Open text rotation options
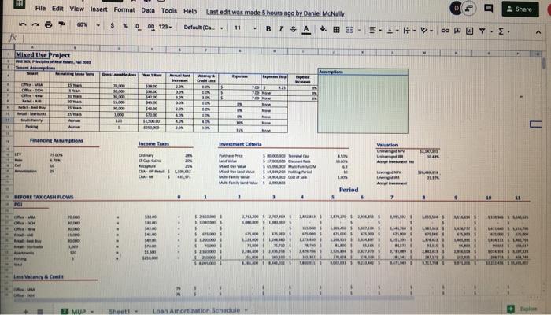 click(427, 31)
